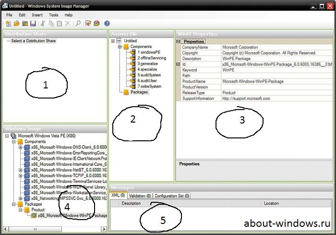Click the Find magnifier toolbar icon

coord(78,24)
